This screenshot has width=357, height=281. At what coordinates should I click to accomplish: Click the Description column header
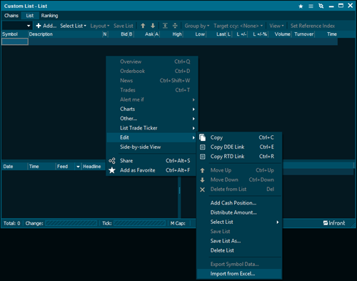(65, 34)
